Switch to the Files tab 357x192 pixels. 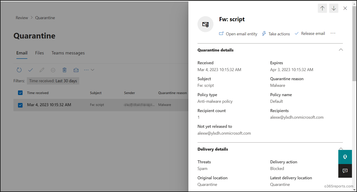click(39, 53)
